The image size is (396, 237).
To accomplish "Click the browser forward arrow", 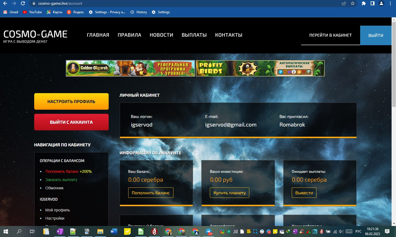I will (x=14, y=4).
